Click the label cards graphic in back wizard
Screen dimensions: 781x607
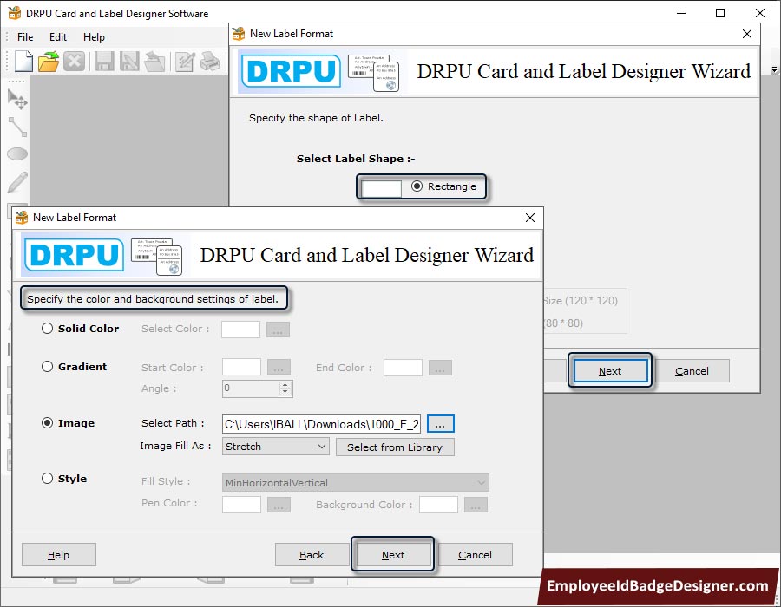[x=373, y=73]
